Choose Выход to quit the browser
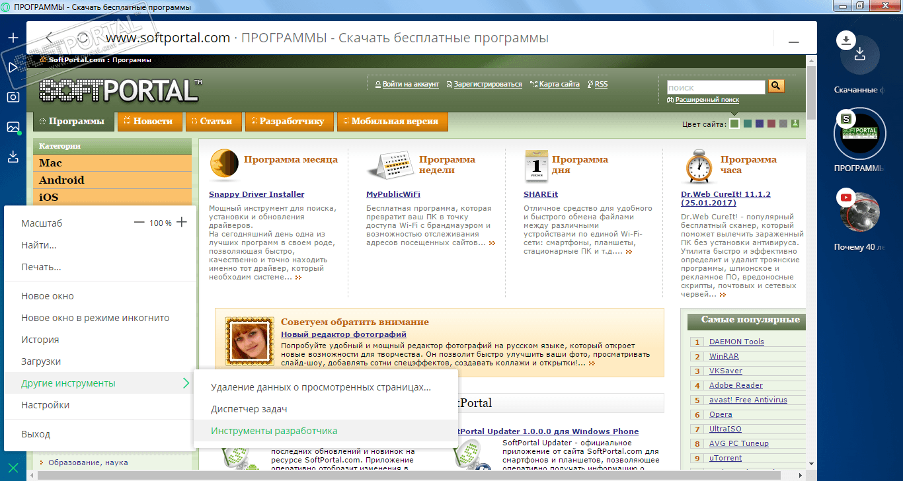The height and width of the screenshot is (481, 903). [100, 434]
